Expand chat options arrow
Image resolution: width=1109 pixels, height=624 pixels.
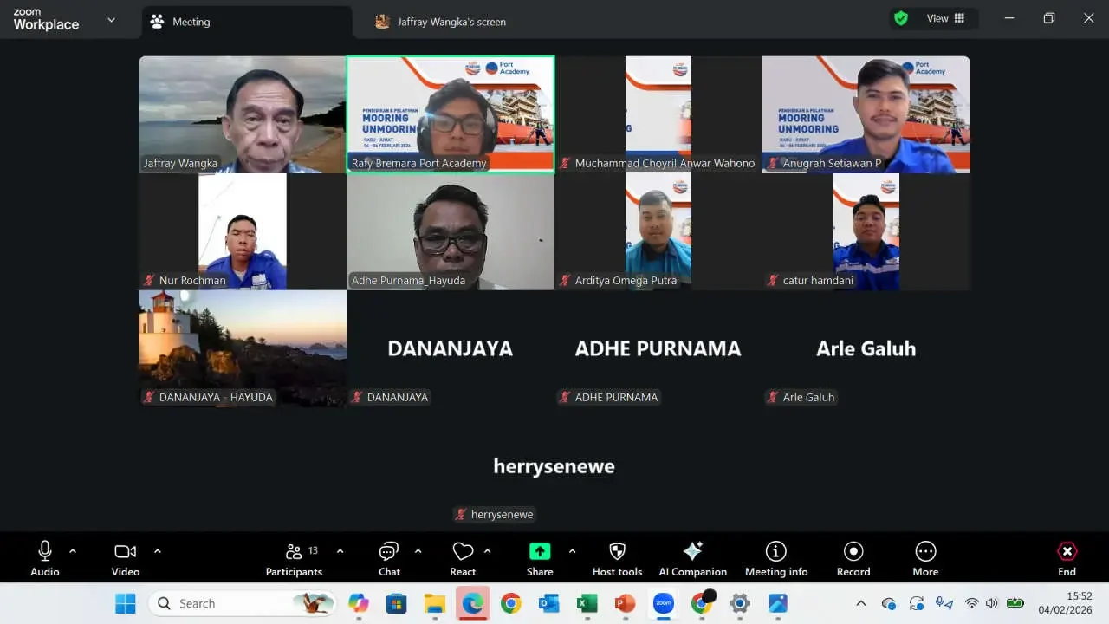(x=418, y=551)
